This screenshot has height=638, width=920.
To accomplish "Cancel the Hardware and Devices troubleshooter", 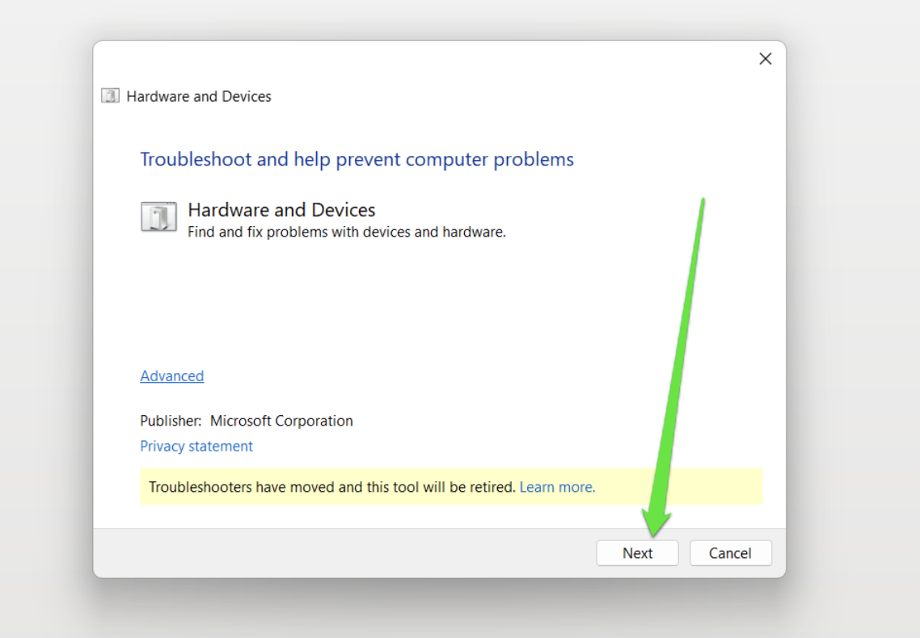I will (730, 552).
